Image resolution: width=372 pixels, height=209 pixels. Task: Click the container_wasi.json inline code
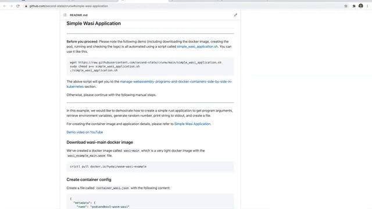(112, 188)
